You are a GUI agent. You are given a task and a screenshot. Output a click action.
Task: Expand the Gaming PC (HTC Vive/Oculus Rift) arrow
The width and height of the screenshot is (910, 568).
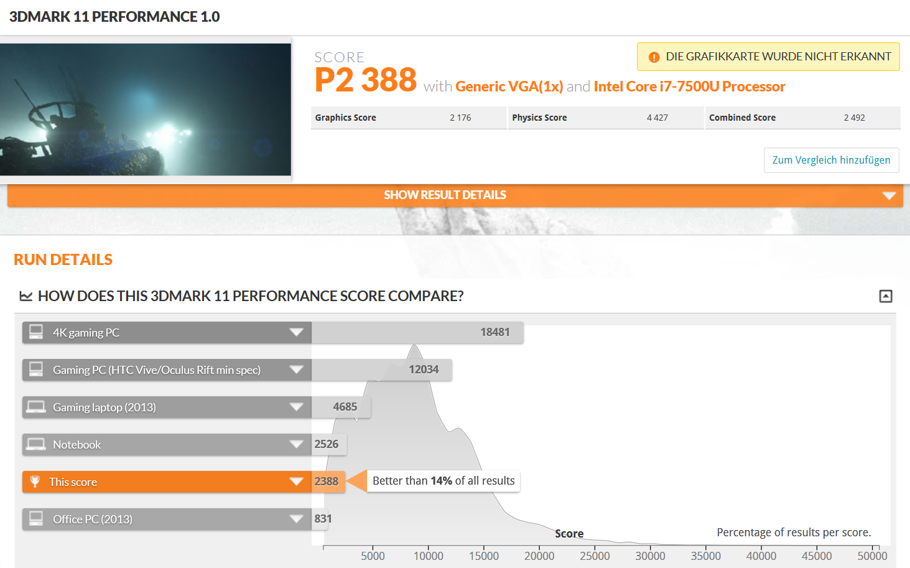pos(296,370)
